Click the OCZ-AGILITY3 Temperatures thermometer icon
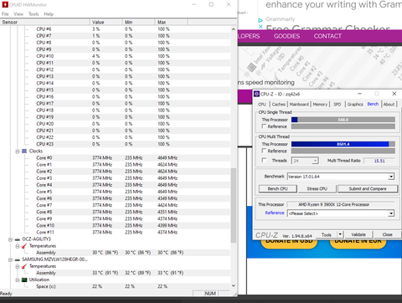The width and height of the screenshot is (402, 303). pos(24,246)
